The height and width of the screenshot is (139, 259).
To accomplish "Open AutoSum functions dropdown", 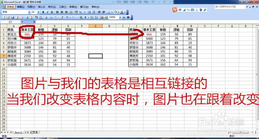I will [89, 17].
